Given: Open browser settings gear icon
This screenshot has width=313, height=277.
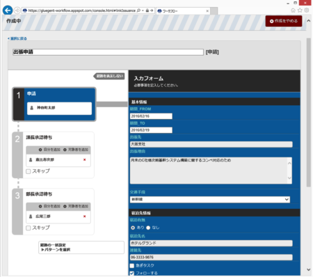Looking at the screenshot, I should pyautogui.click(x=307, y=10).
